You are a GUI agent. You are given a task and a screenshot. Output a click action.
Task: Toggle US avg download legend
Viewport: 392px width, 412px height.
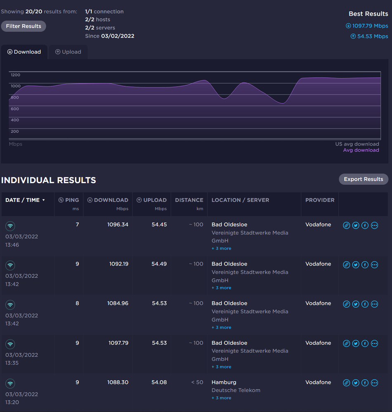[x=357, y=144]
